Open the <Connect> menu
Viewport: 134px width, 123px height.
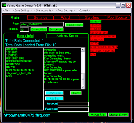tap(84, 10)
